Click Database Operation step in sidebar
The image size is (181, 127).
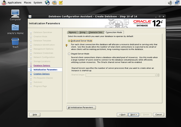click(x=43, y=32)
